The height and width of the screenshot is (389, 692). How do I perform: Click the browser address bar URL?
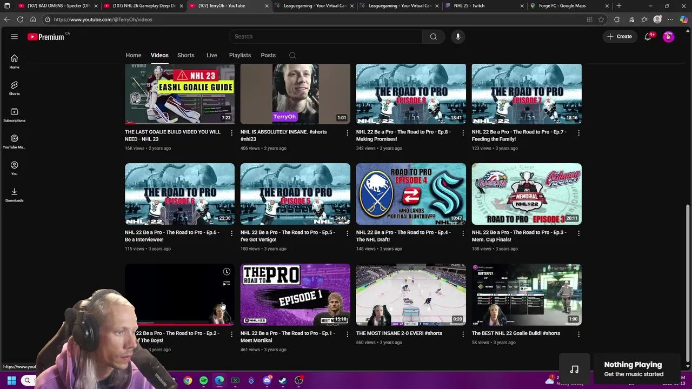tap(103, 19)
